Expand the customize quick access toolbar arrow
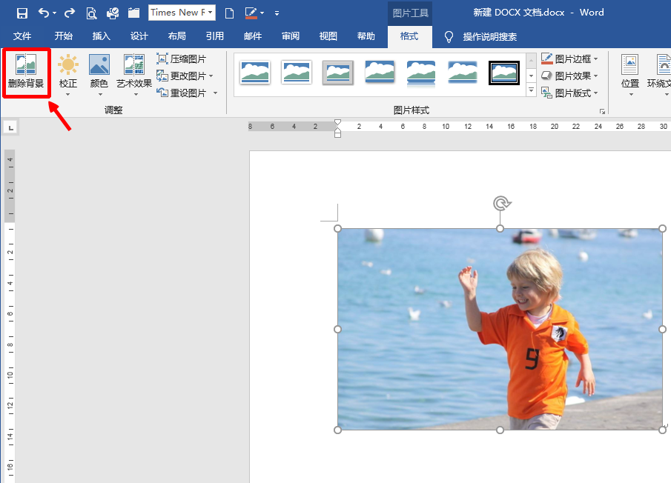The height and width of the screenshot is (483, 671). point(277,13)
